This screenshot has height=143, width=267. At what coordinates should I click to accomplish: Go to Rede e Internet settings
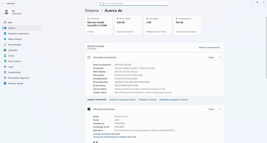tap(22, 39)
